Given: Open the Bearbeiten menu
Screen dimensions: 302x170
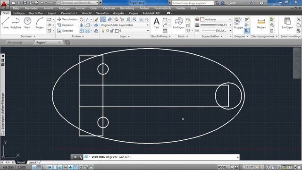Looking at the screenshot, I should coord(32,8).
